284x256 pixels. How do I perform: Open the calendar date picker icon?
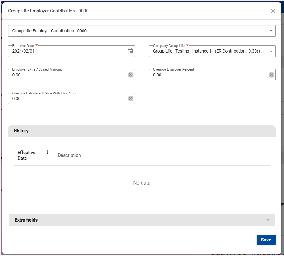tap(130, 51)
